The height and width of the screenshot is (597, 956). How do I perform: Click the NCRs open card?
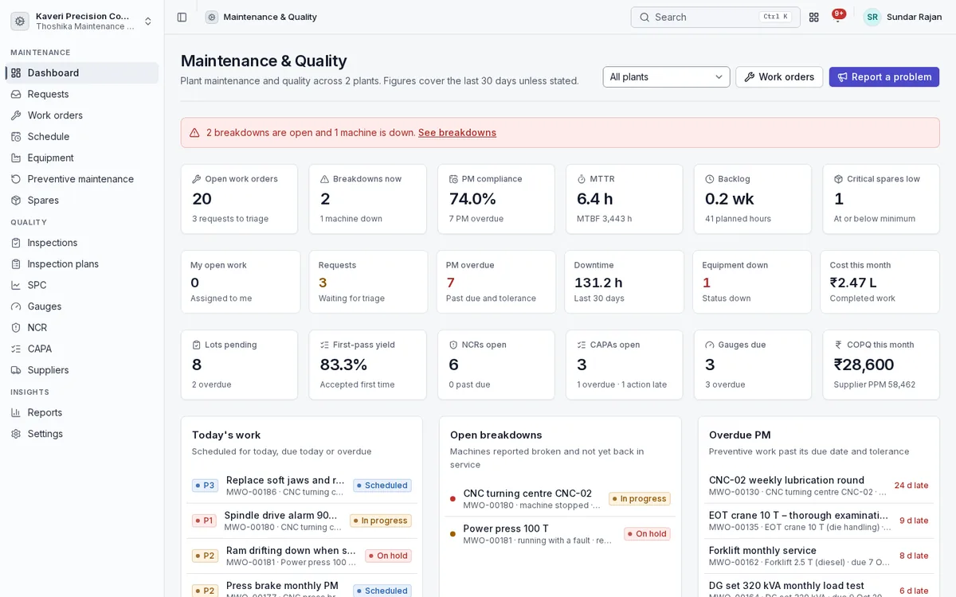(496, 365)
